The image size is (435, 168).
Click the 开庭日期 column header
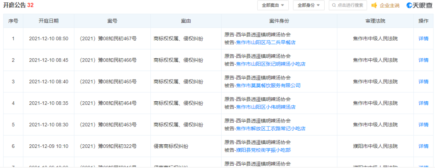point(49,21)
